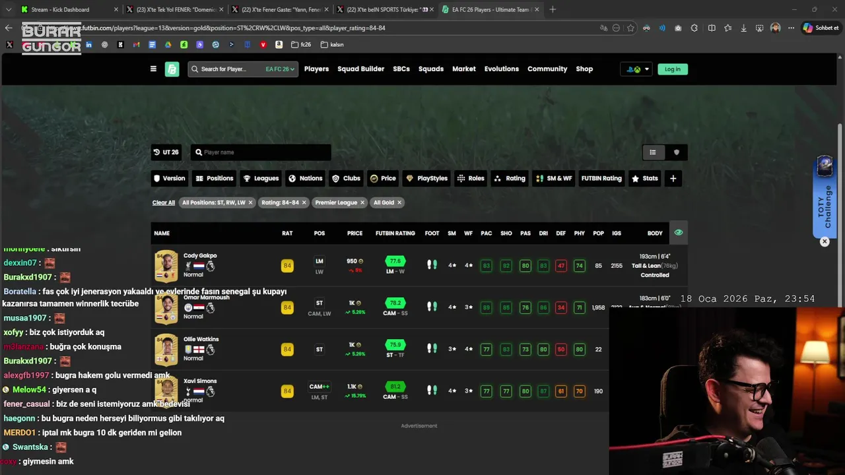This screenshot has height=475, width=845.
Task: Click Ollie Watkins card thumbnail
Action: pos(166,350)
